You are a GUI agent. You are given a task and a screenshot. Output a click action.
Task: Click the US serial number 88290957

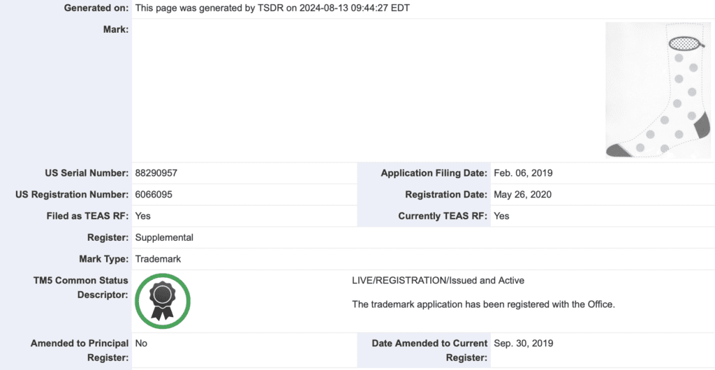click(x=161, y=173)
